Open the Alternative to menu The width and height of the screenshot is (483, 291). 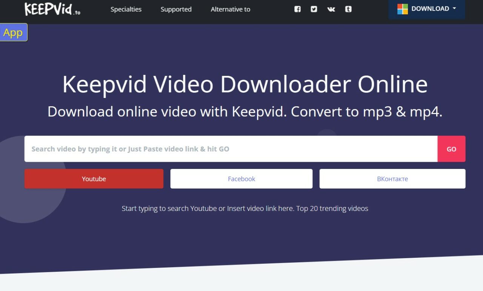231,9
